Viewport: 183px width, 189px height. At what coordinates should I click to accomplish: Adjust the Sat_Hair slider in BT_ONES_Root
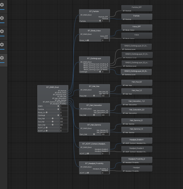pyautogui.click(x=52, y=121)
